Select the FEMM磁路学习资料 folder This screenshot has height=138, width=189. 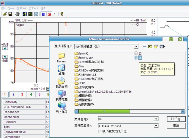pyautogui.click(x=89, y=62)
